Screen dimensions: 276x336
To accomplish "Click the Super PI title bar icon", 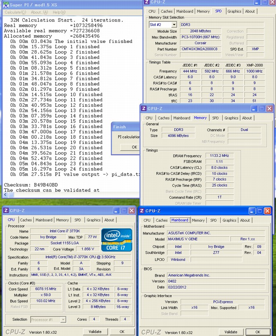I will point(6,5).
